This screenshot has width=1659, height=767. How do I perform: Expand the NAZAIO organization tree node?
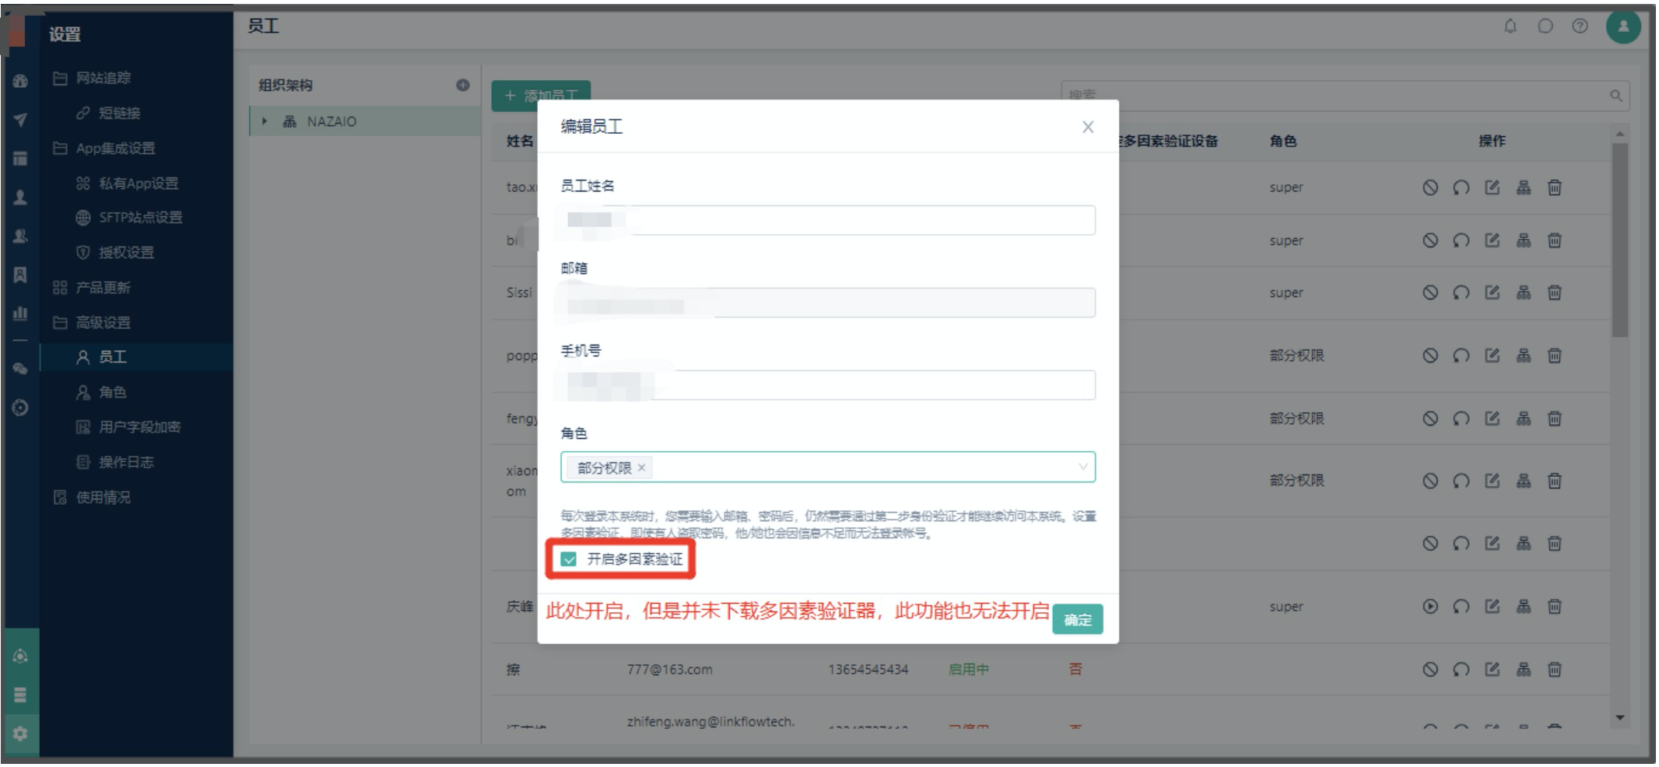click(265, 121)
